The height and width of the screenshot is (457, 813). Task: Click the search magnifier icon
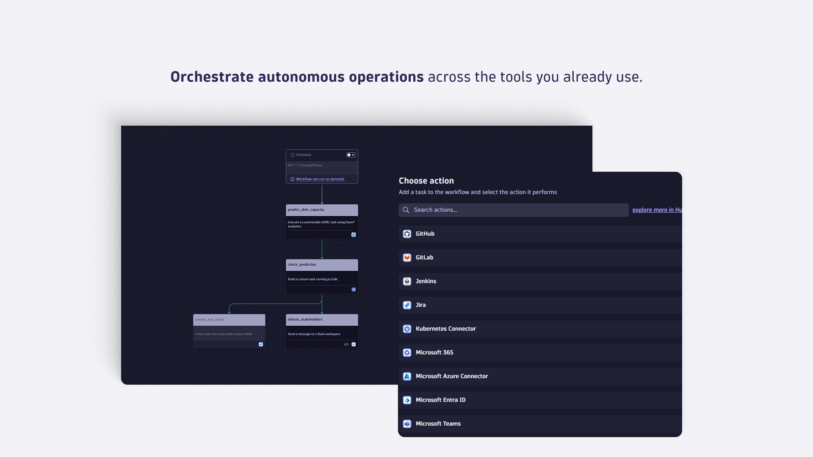coord(406,209)
